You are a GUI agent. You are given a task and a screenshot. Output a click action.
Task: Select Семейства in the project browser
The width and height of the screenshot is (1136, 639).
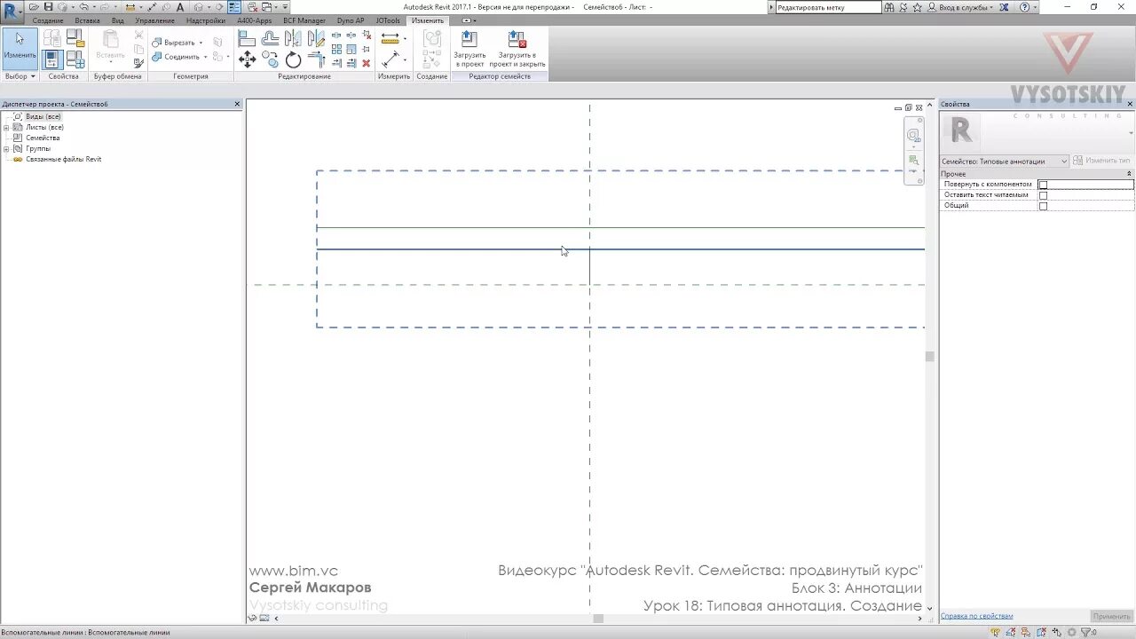[x=43, y=138]
